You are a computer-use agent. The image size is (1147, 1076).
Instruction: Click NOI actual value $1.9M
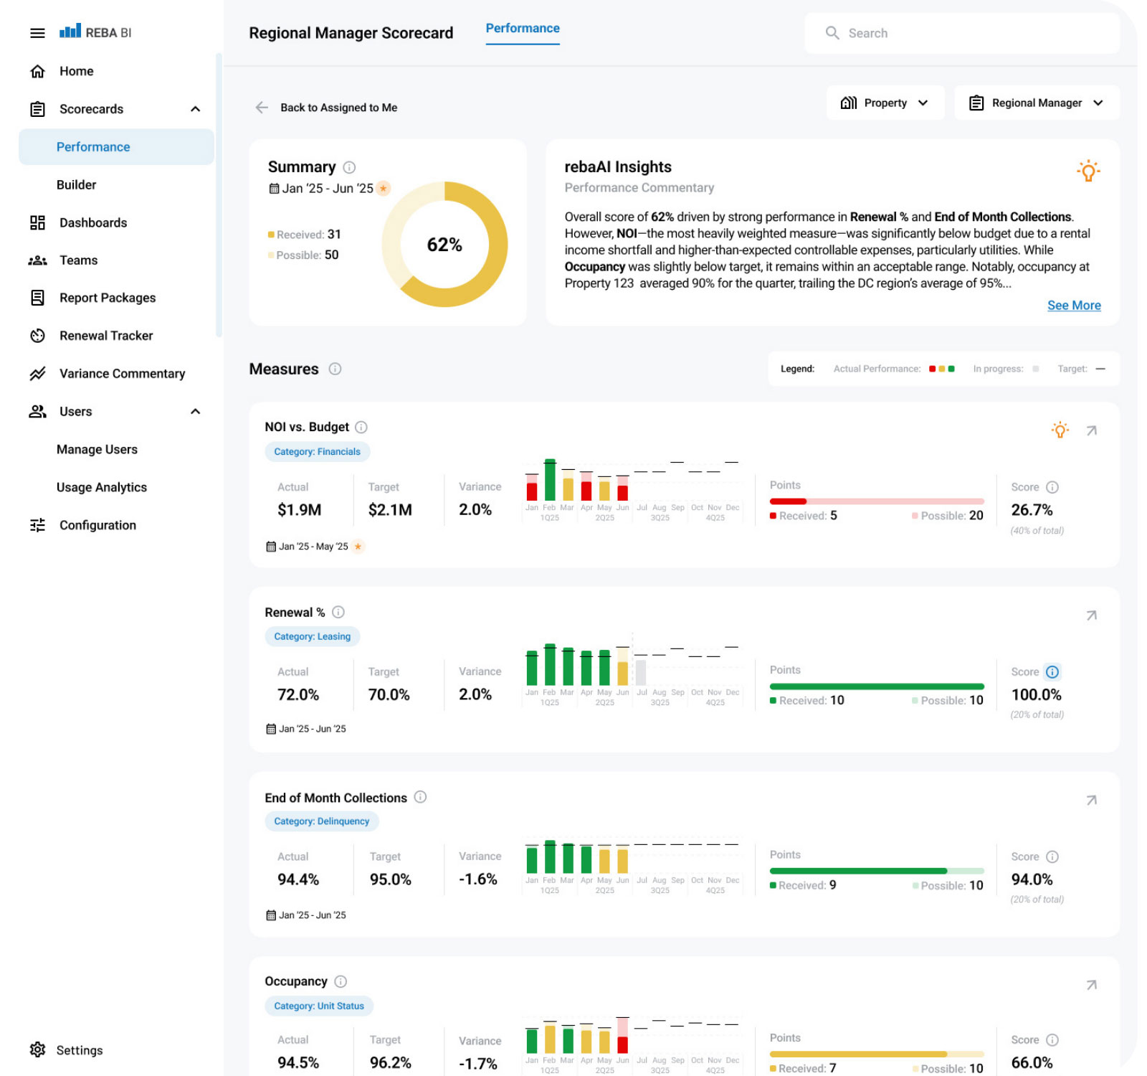pos(300,510)
